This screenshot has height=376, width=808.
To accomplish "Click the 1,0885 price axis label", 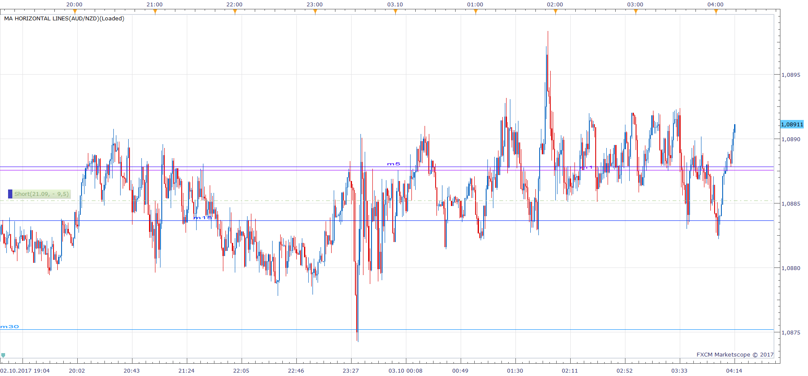I will pos(791,203).
